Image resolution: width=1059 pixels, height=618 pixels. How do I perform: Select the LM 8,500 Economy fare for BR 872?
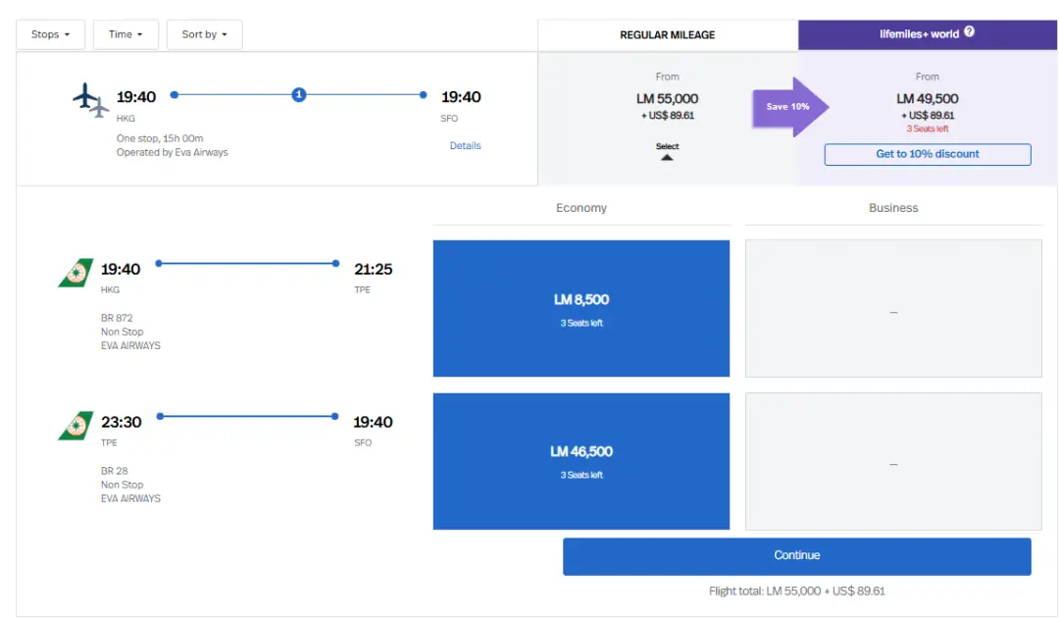pos(580,308)
